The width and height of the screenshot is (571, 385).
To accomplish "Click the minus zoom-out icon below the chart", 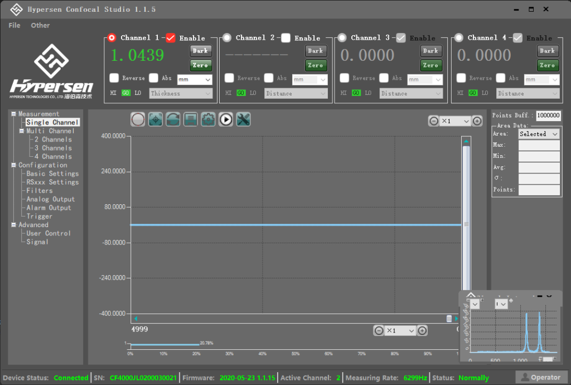I will pos(379,330).
